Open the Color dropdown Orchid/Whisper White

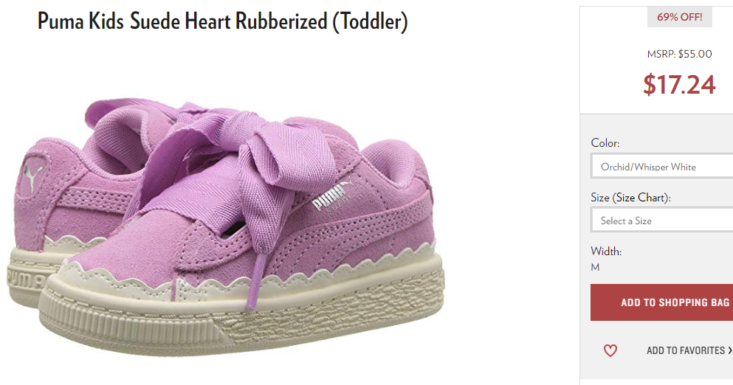tap(662, 167)
